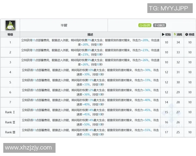Click the 半醒 skill name

pos(64,25)
